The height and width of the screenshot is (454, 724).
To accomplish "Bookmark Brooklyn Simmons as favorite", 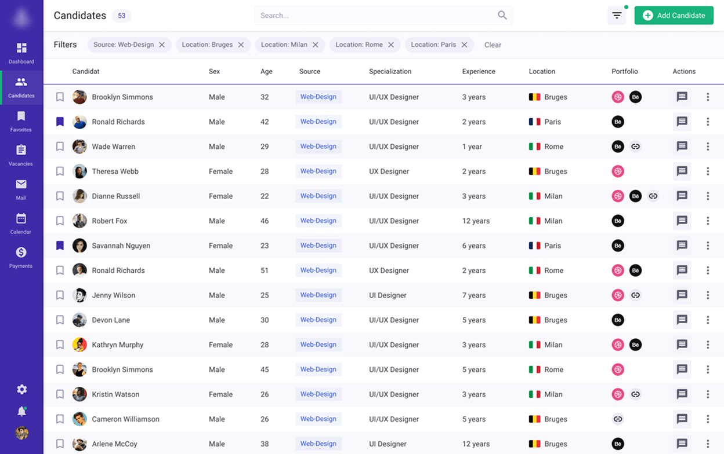I will coord(59,97).
